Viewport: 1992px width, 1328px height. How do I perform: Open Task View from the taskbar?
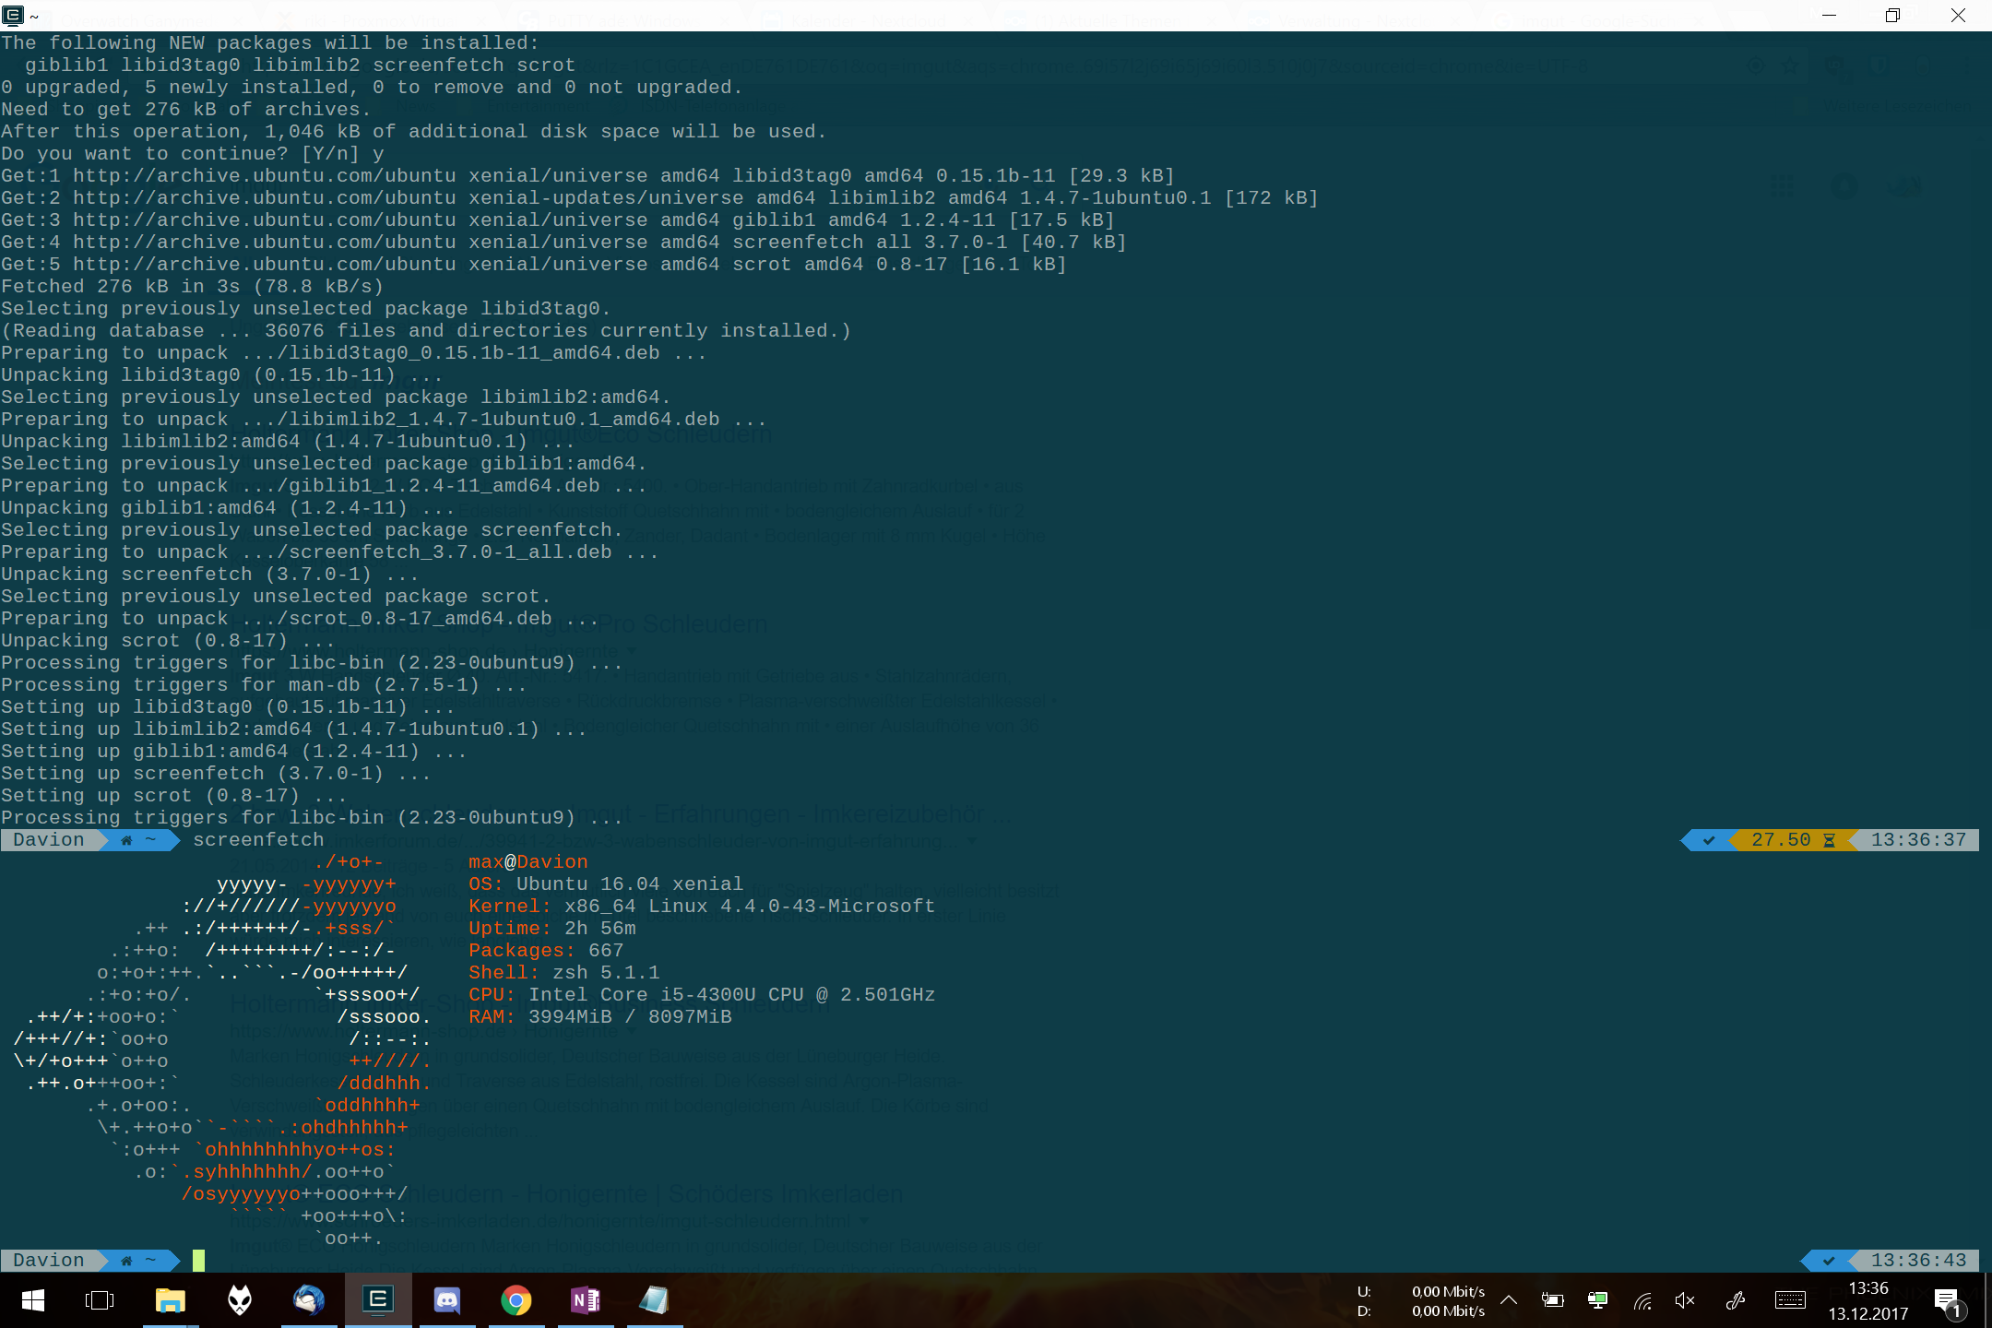(x=100, y=1300)
